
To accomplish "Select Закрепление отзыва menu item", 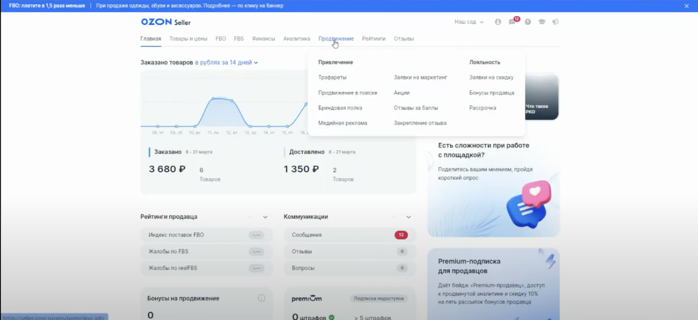I will click(x=420, y=123).
